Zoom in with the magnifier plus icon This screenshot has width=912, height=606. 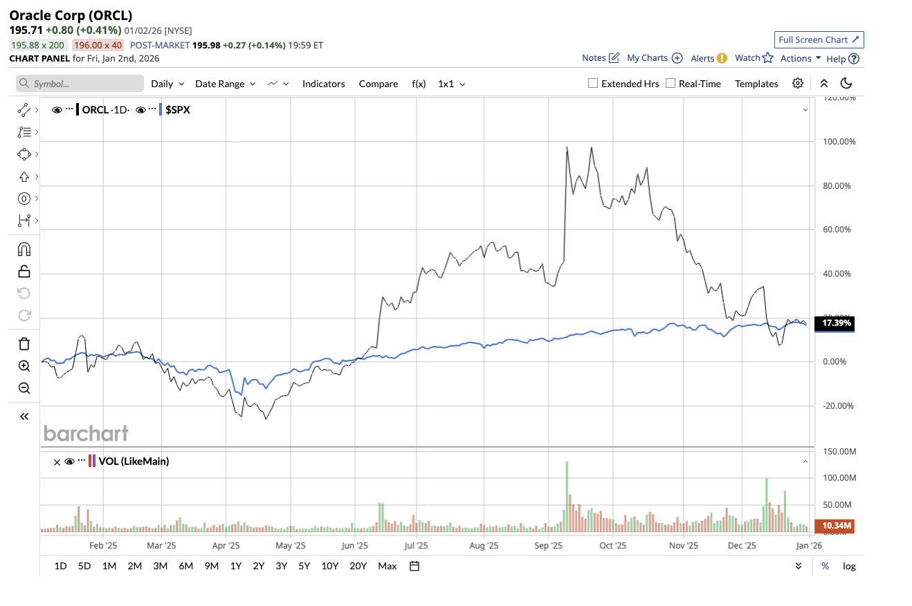[24, 366]
